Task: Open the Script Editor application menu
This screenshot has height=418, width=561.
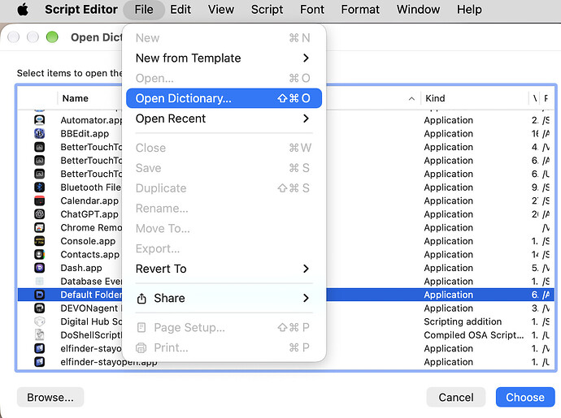Action: click(81, 9)
